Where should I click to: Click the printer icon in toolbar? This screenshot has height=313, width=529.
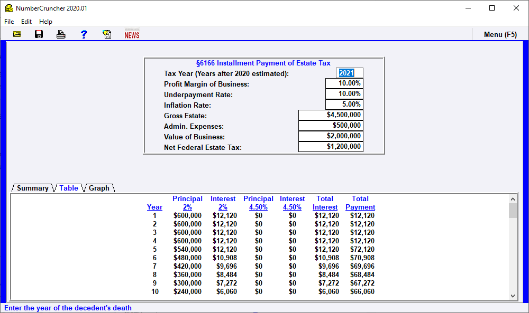[61, 34]
